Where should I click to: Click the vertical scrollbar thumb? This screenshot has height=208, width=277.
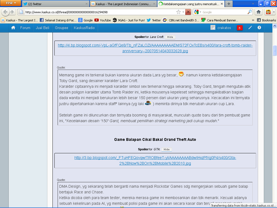point(275,51)
